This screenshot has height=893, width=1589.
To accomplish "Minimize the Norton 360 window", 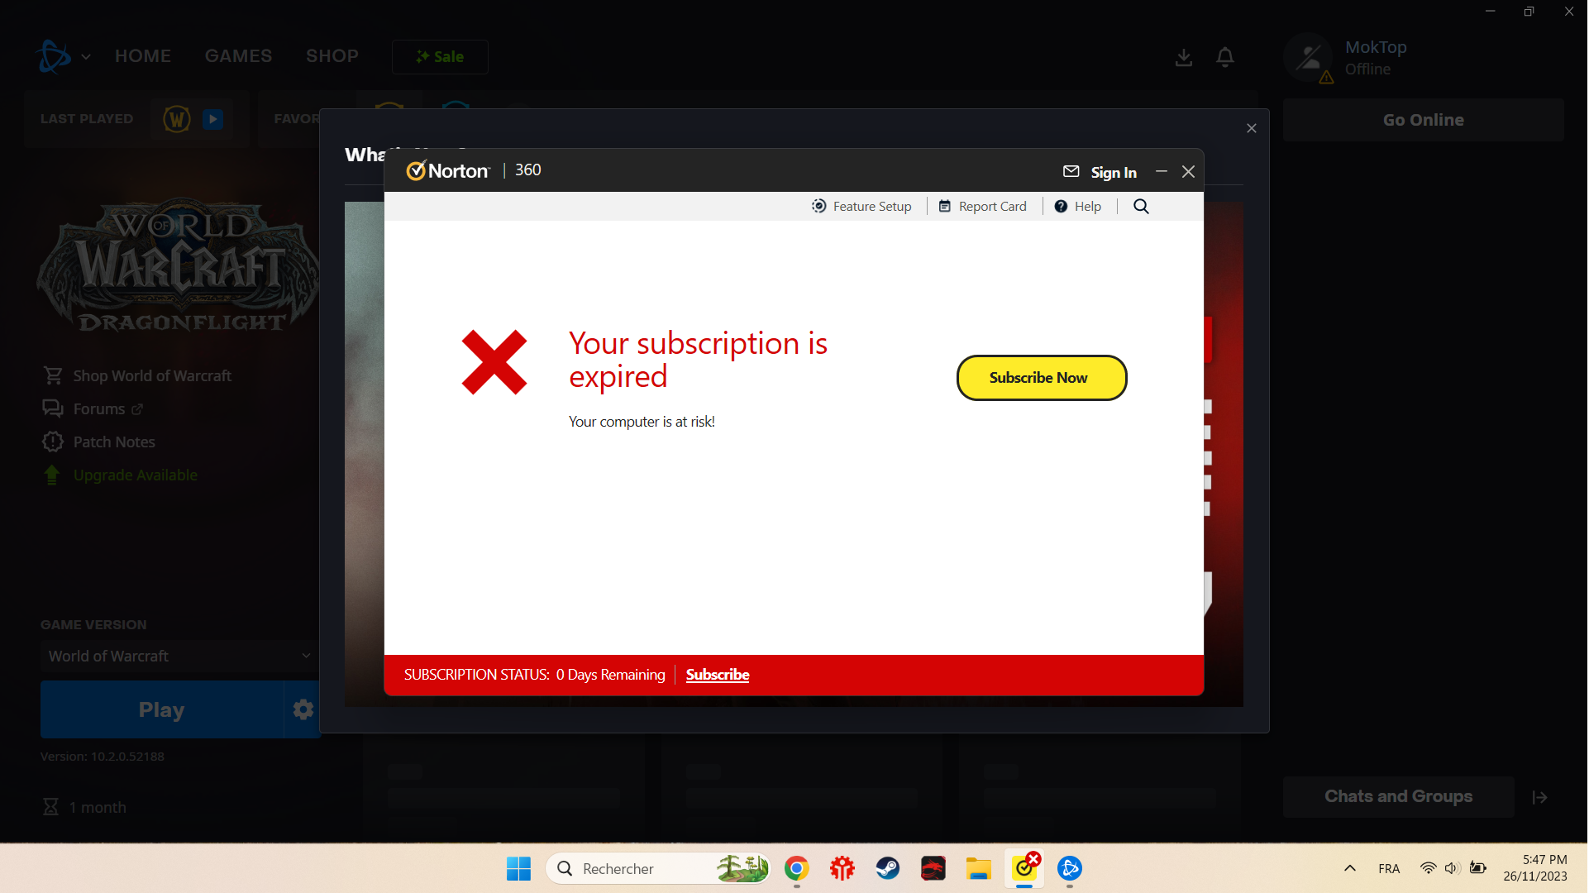I will 1162,171.
